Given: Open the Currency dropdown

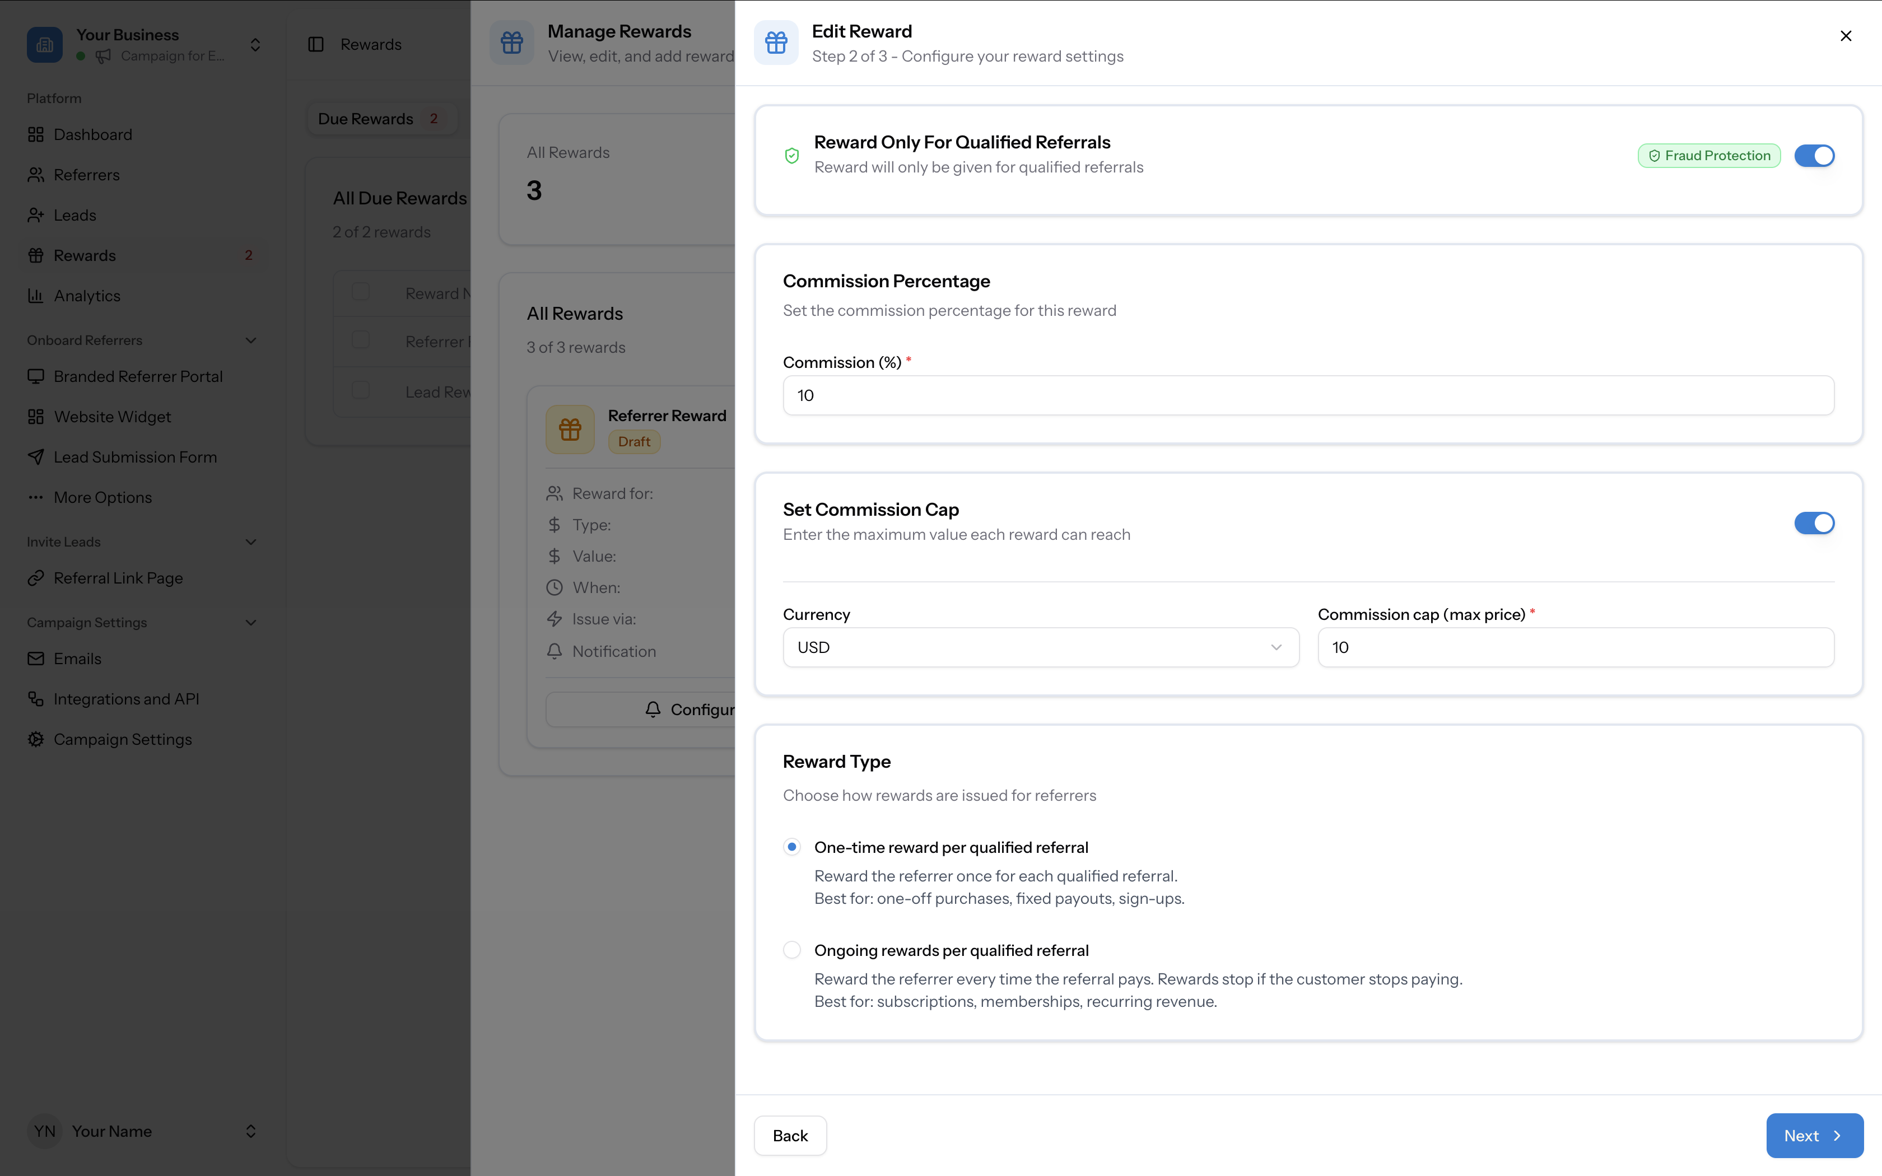Looking at the screenshot, I should 1040,647.
